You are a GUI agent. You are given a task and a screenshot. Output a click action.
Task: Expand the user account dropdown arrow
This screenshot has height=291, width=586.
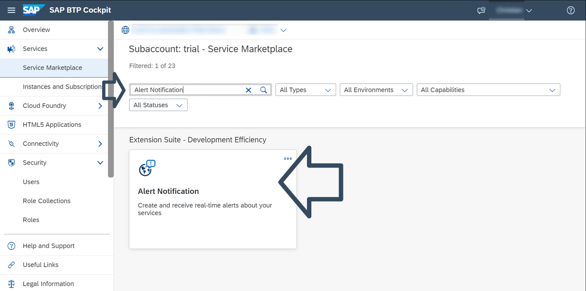coord(529,11)
